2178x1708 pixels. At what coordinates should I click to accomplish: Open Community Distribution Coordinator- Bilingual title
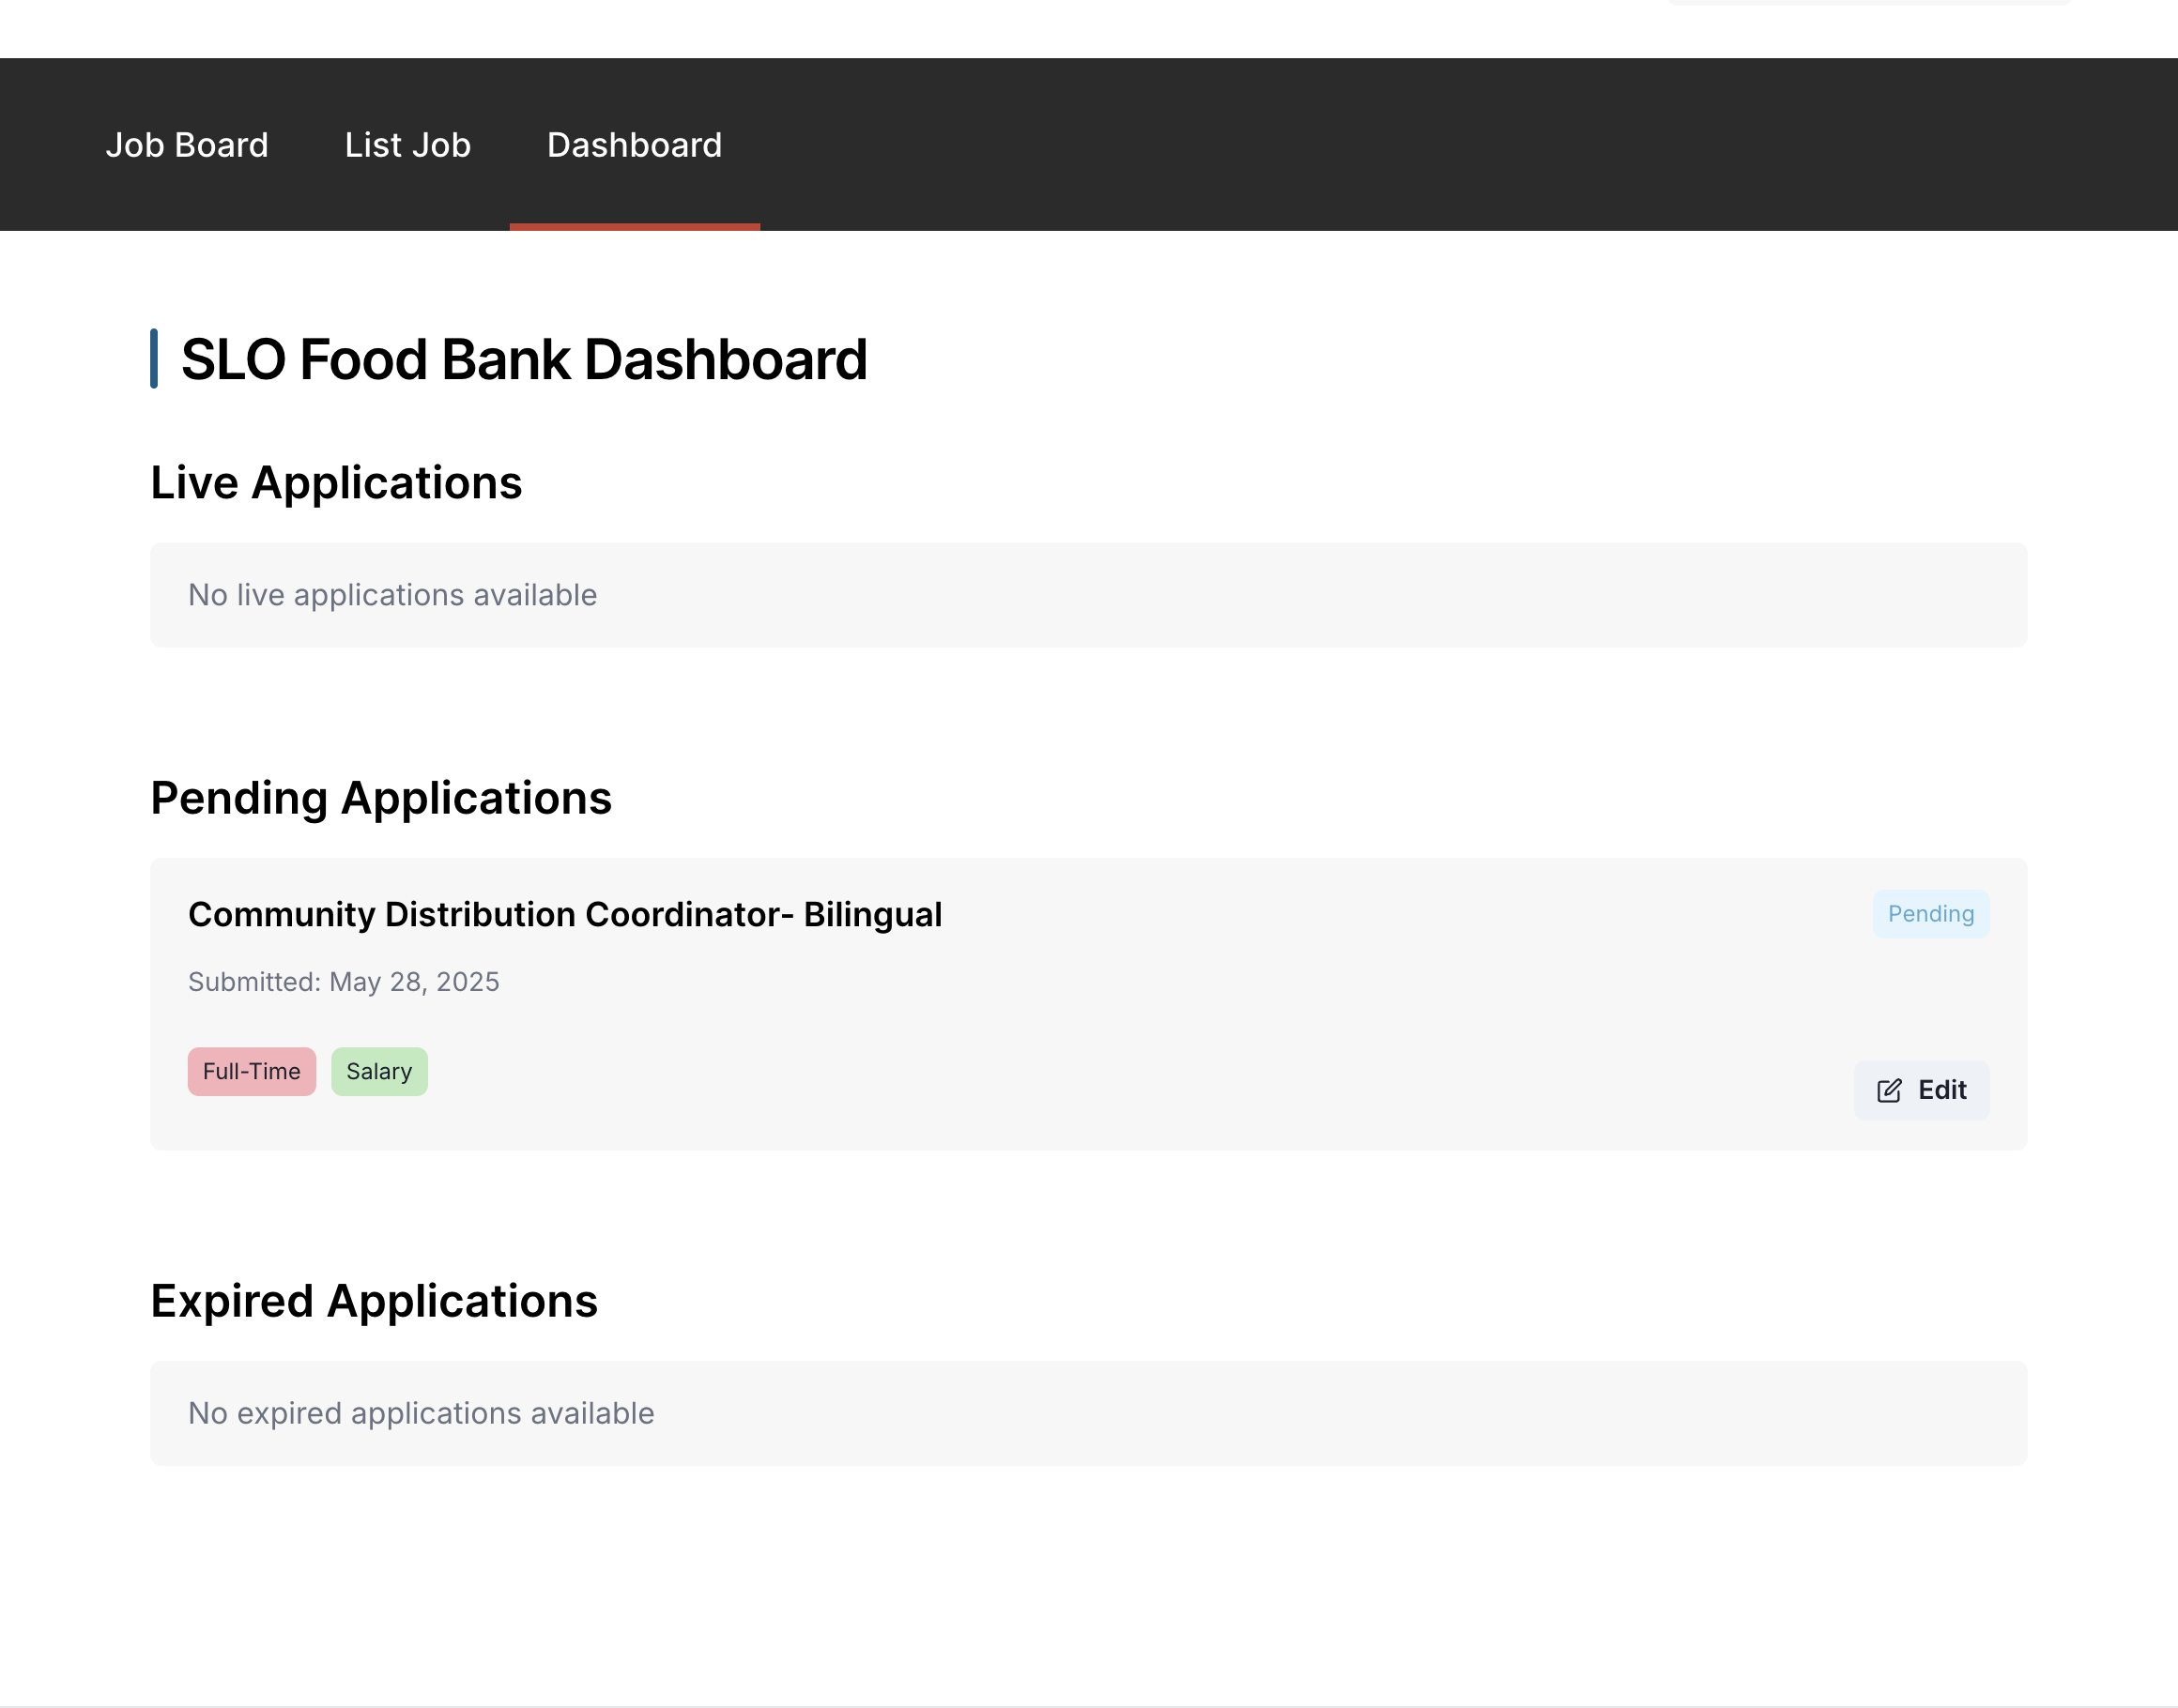[x=565, y=914]
